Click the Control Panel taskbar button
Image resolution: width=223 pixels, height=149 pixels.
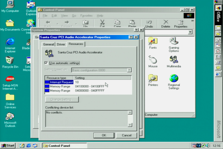tap(65, 146)
